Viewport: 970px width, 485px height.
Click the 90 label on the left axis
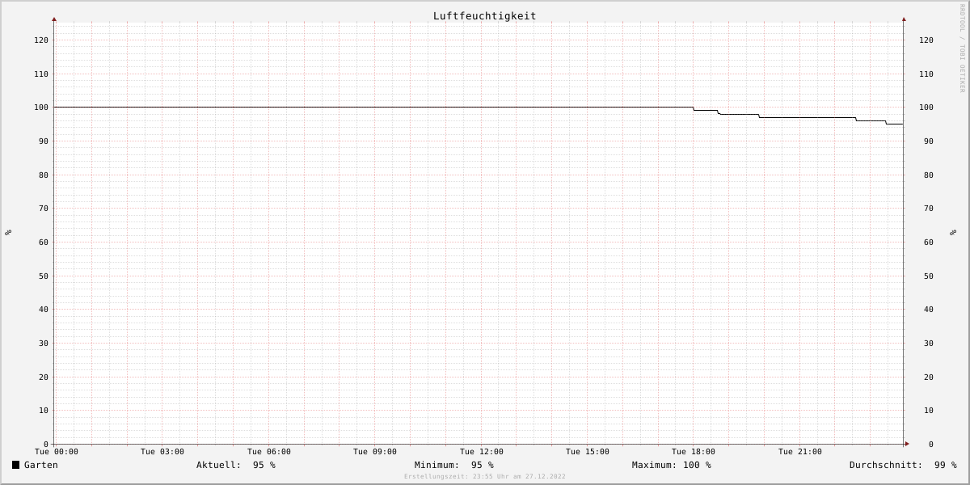pos(44,141)
